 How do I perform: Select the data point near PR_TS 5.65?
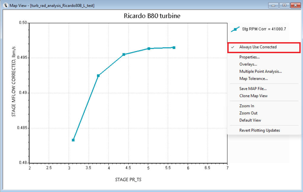click(174, 48)
